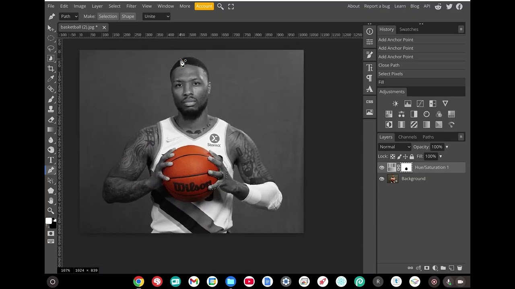Viewport: 515px width, 289px height.
Task: Pick the Eyedropper tool
Action: point(51,79)
